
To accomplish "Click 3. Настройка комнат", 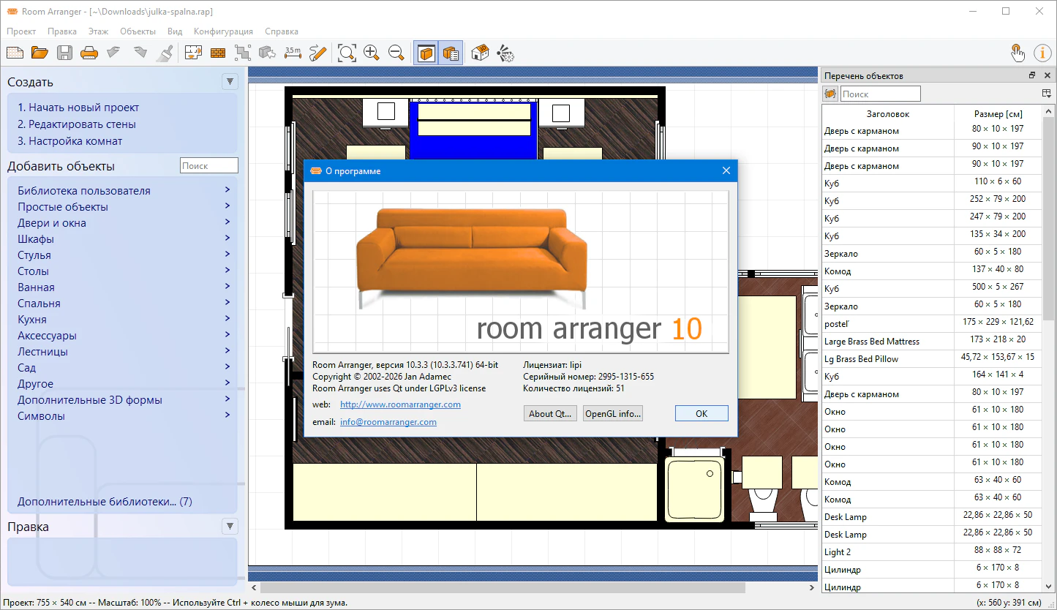I will (70, 141).
